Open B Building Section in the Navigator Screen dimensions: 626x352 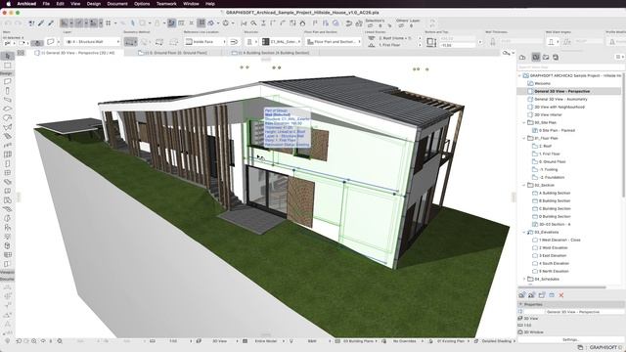555,200
